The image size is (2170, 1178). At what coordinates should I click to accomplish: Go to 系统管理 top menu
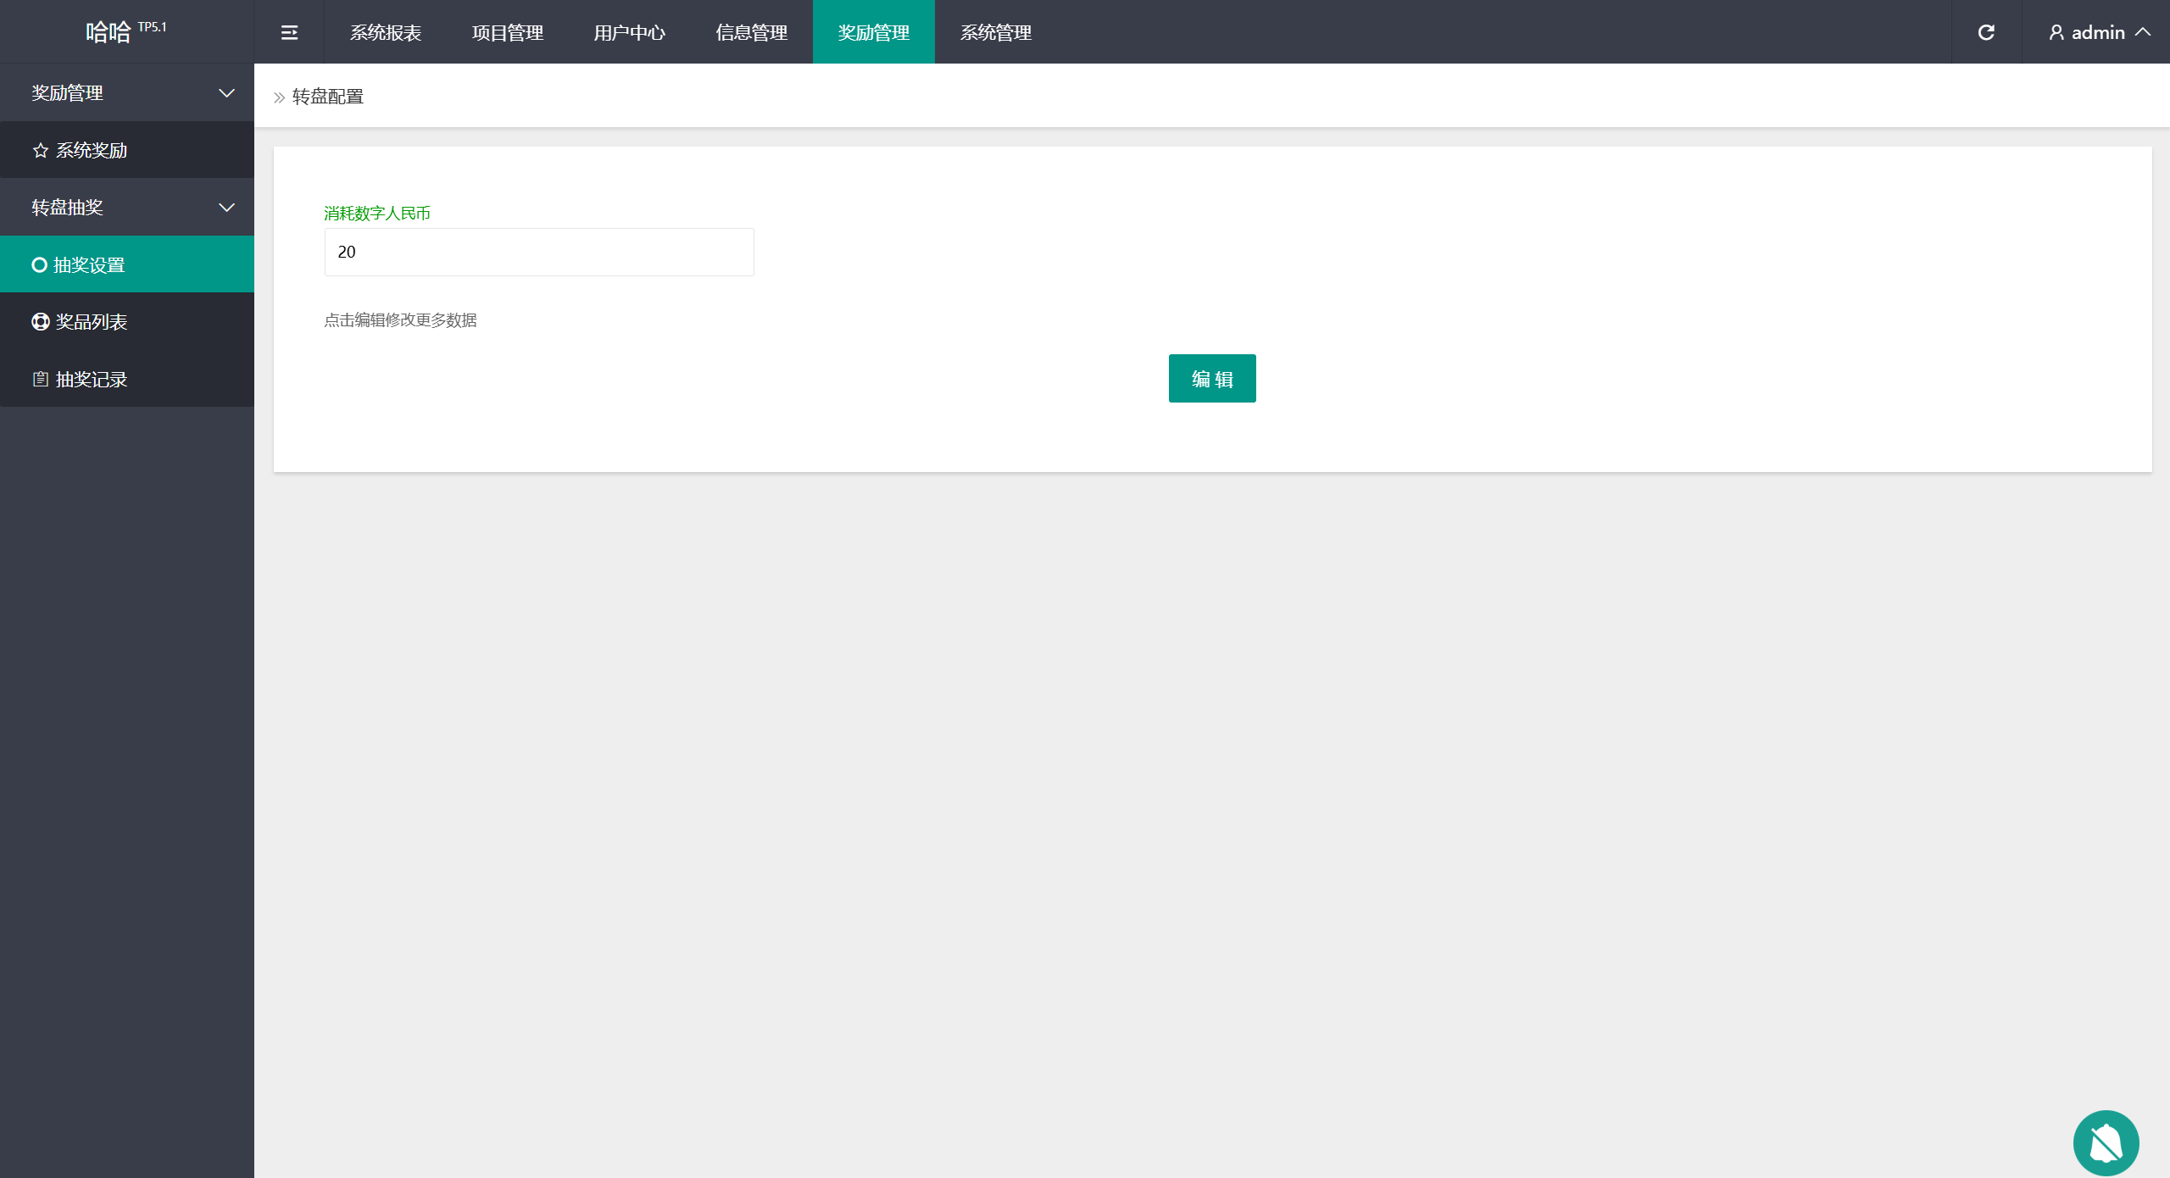[995, 32]
